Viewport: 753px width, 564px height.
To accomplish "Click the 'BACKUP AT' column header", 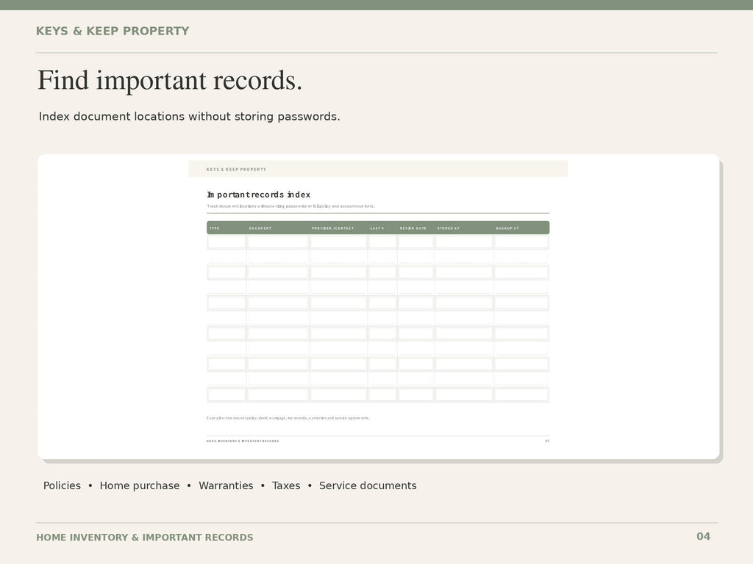I will coord(507,228).
